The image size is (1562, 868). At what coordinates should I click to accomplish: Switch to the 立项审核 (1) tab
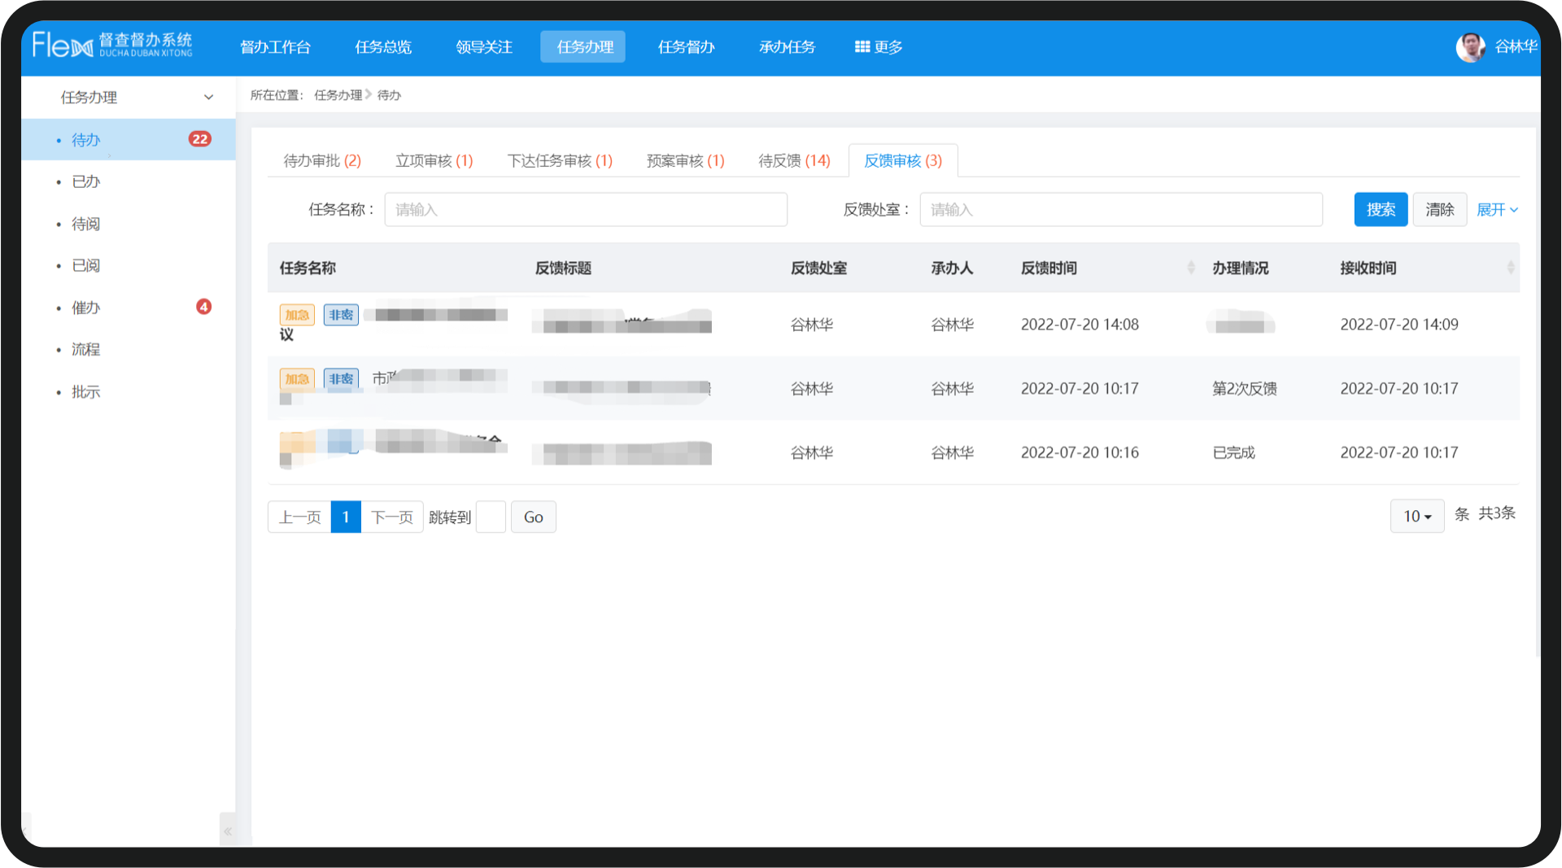[x=434, y=161]
